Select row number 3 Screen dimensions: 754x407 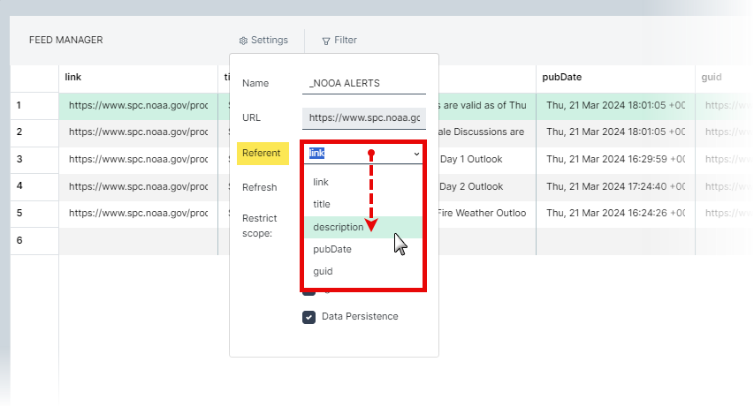click(x=34, y=160)
